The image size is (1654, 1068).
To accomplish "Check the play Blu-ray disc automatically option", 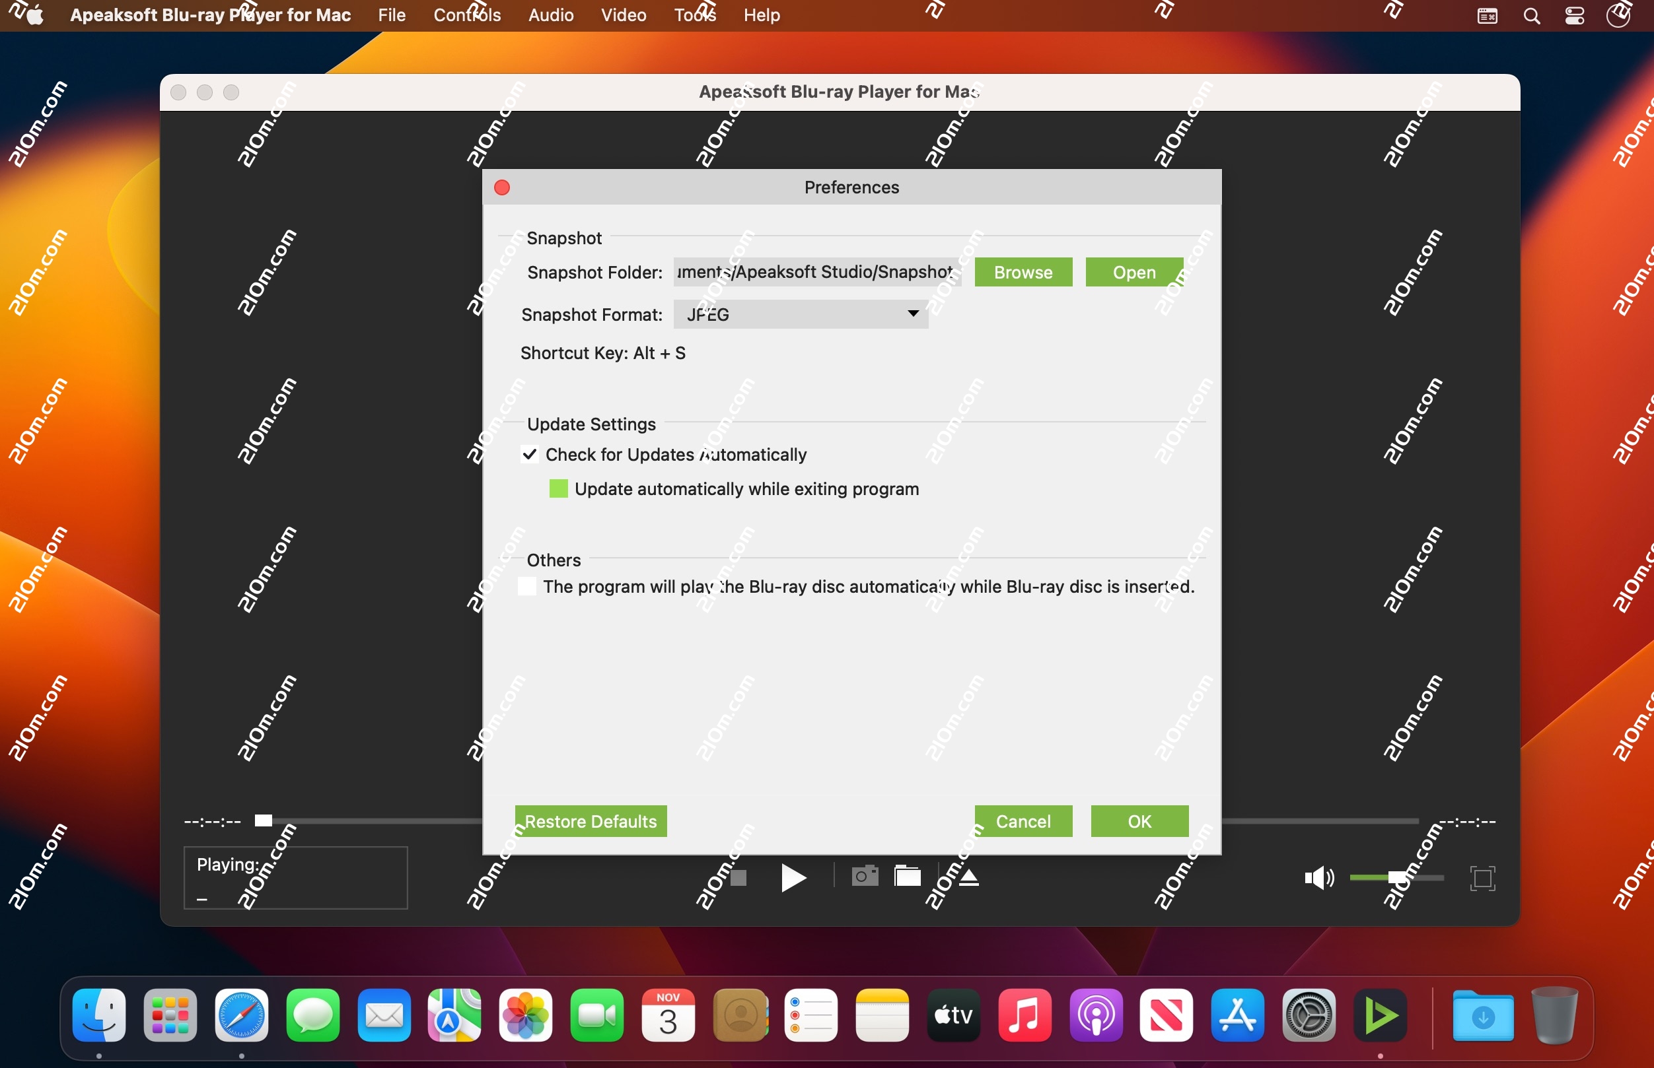I will pos(526,586).
